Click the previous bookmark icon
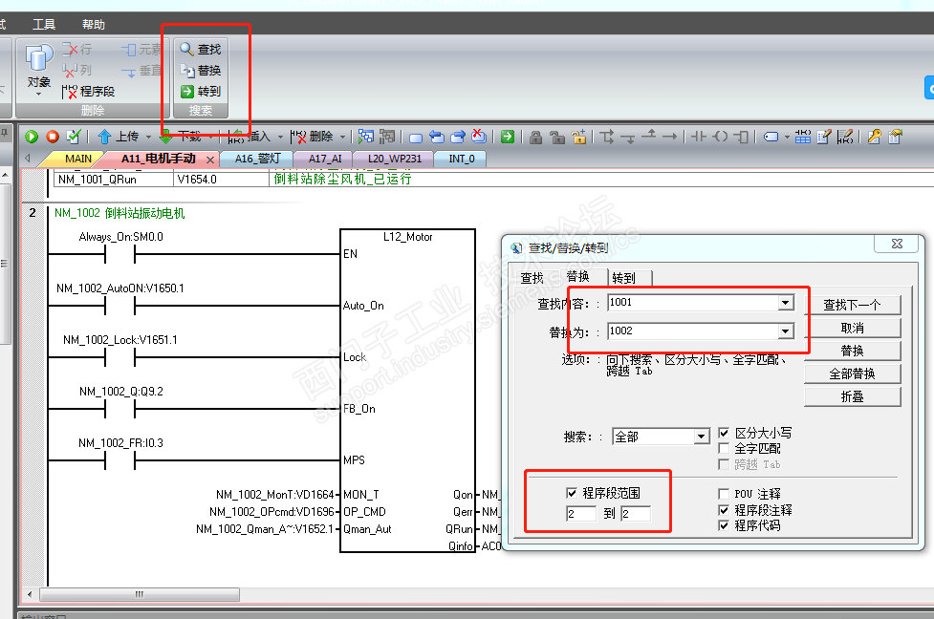The image size is (934, 619). point(437,137)
